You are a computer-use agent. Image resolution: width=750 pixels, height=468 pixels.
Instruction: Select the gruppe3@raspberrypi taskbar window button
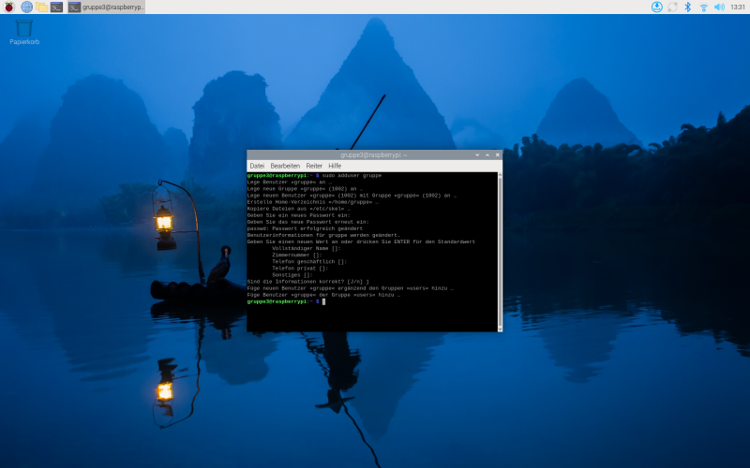tap(106, 7)
